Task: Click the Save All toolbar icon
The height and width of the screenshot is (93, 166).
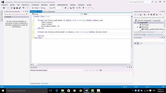Action: (x=20, y=8)
